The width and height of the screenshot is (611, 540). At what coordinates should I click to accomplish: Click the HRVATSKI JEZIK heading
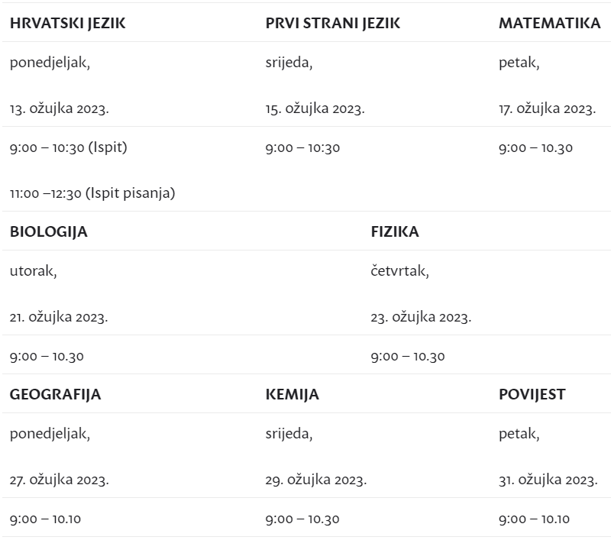click(68, 24)
